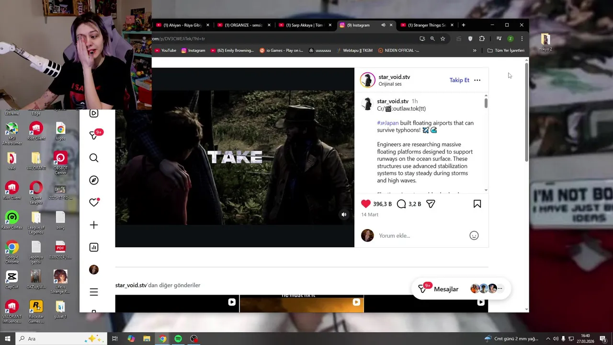Open the NEDEN OFFICIAL bookmark

coord(398,50)
